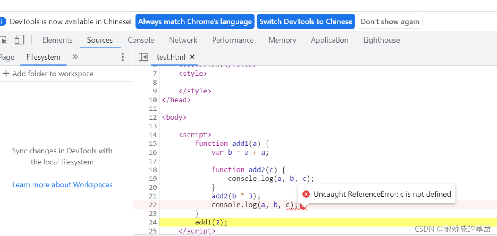Open Learn more about Workspaces link
The height and width of the screenshot is (236, 497).
62,184
